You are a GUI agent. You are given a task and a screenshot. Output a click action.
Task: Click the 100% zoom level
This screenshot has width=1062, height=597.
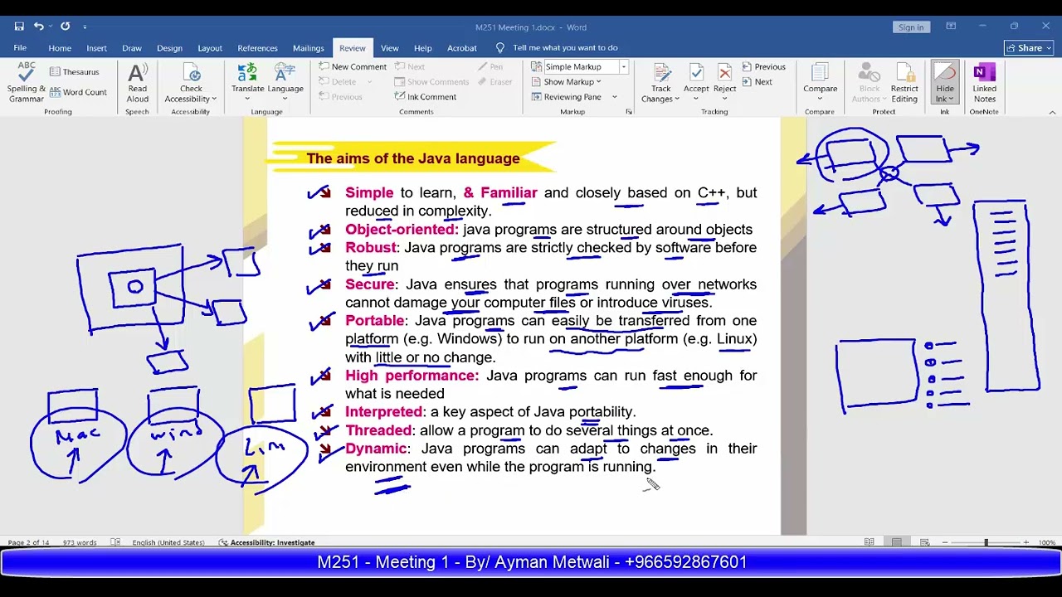pyautogui.click(x=1047, y=542)
